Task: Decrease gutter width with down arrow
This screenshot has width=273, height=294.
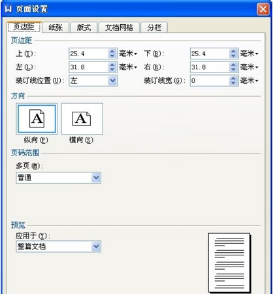Action: 233,83
